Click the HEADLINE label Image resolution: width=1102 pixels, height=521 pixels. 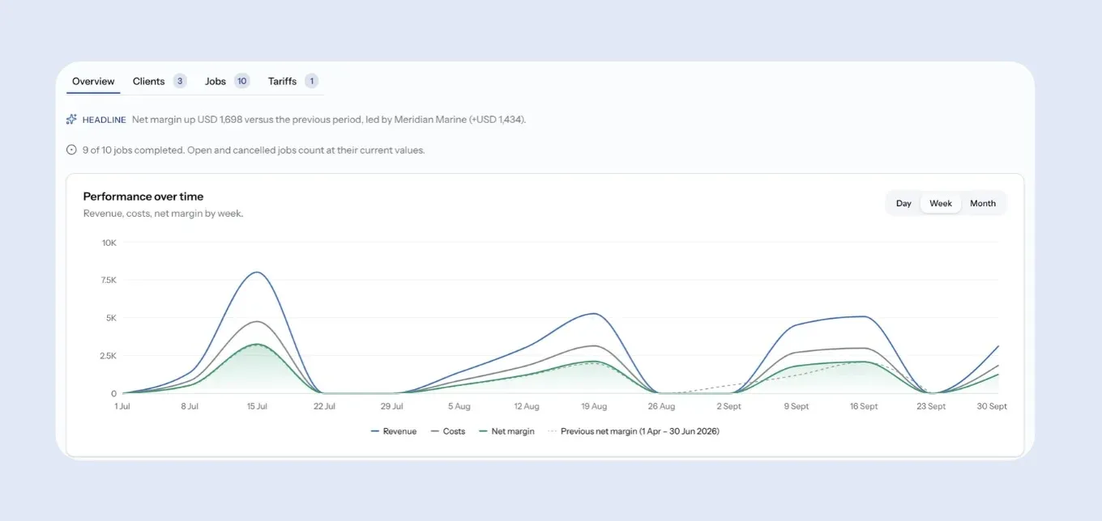[104, 120]
